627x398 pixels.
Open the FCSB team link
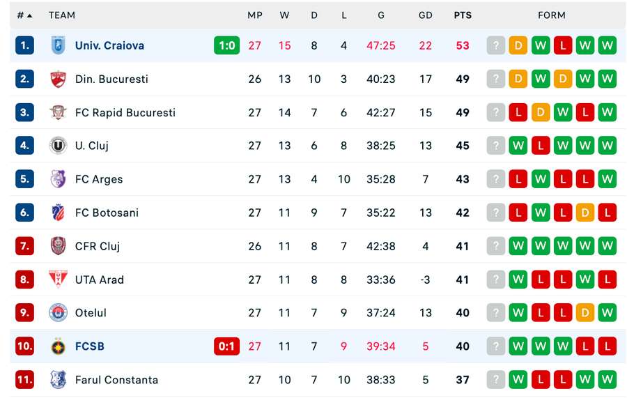[x=90, y=346]
